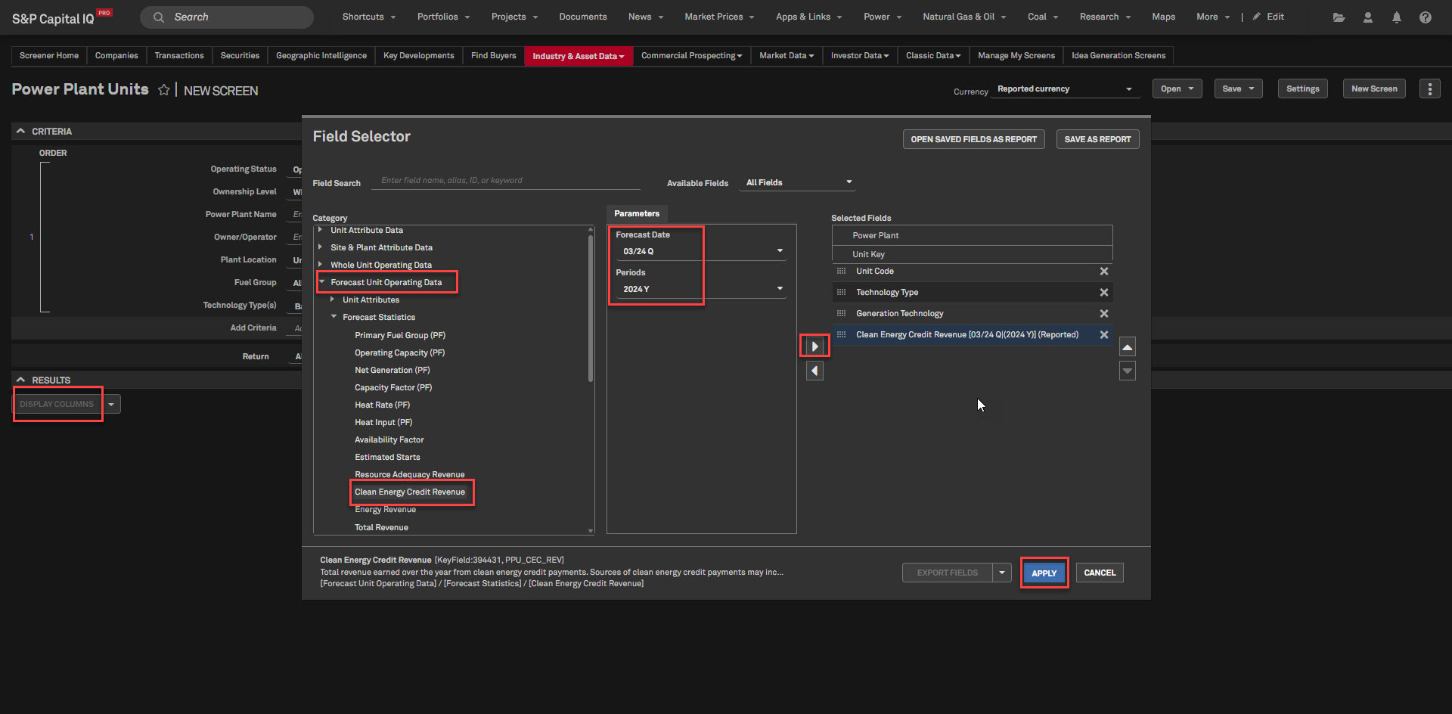Collapse the CRITERIA section
Screen dimensions: 1452x714
[x=21, y=132]
